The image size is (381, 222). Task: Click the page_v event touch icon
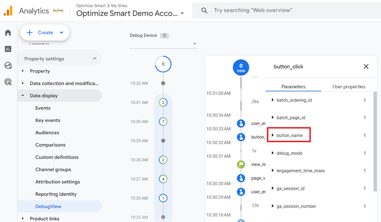tap(241, 178)
